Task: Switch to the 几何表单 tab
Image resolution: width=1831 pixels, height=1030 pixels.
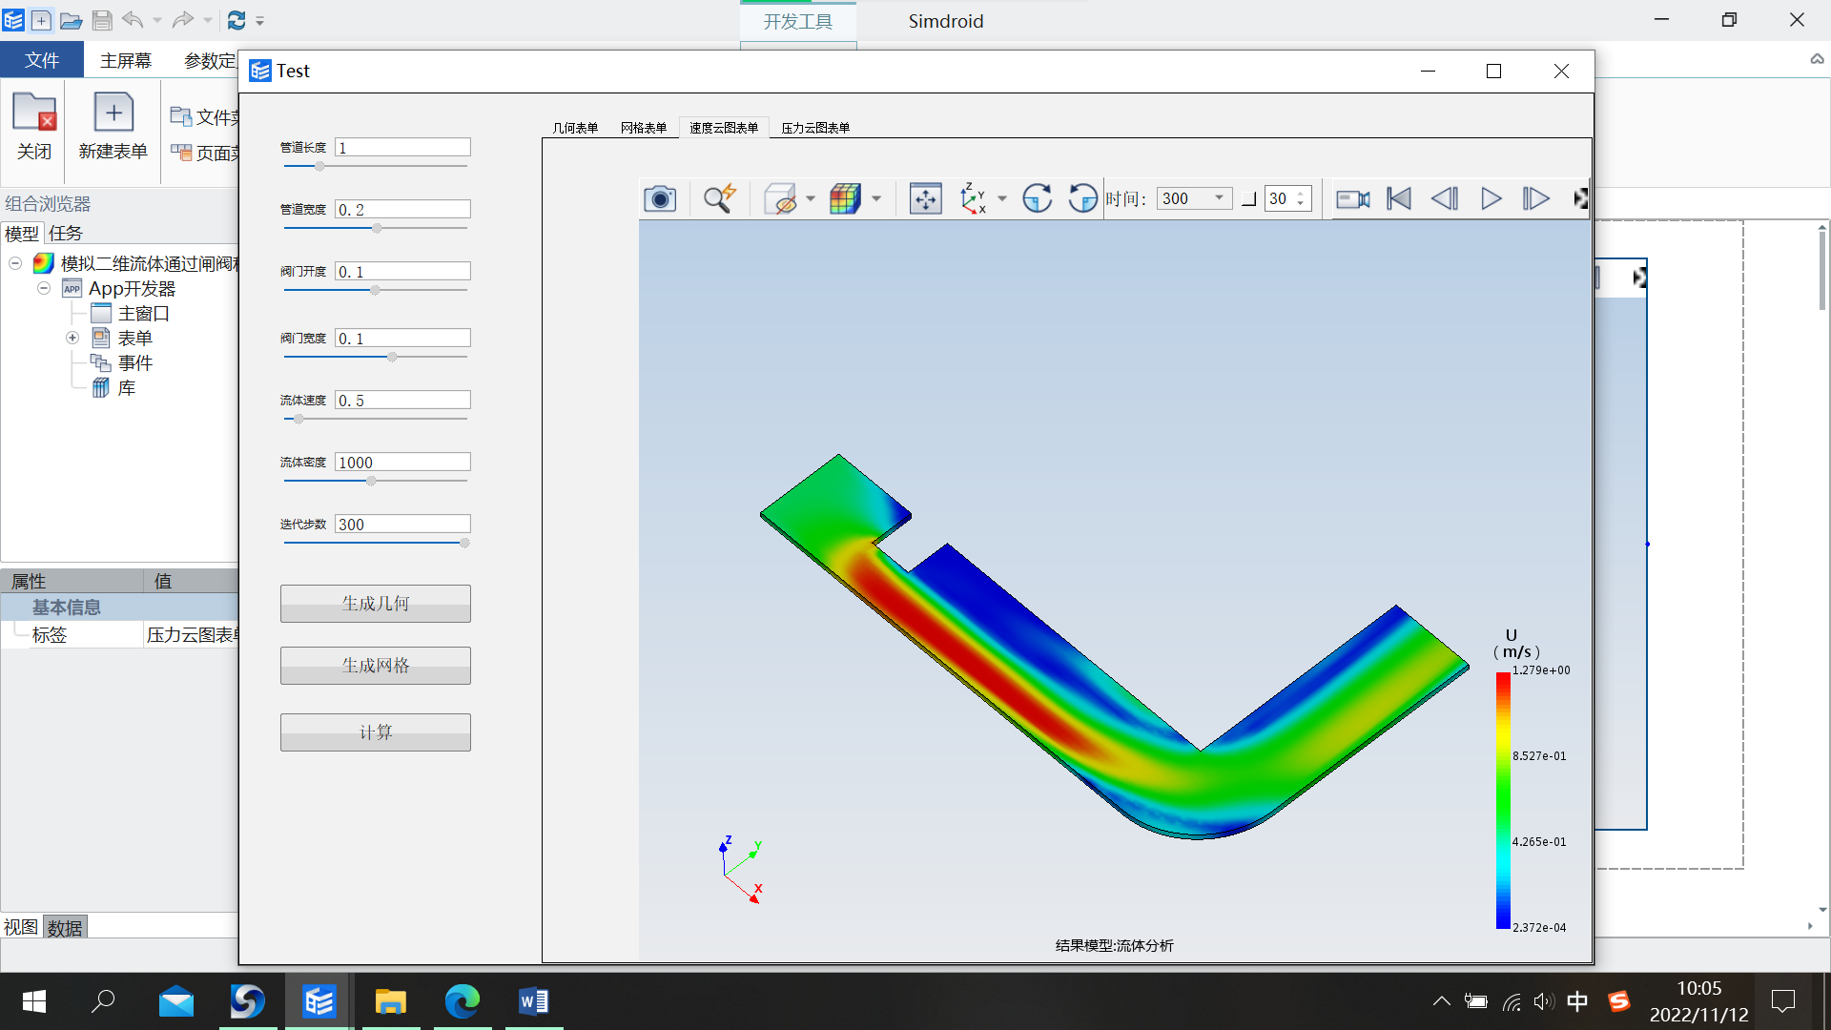Action: pyautogui.click(x=575, y=128)
